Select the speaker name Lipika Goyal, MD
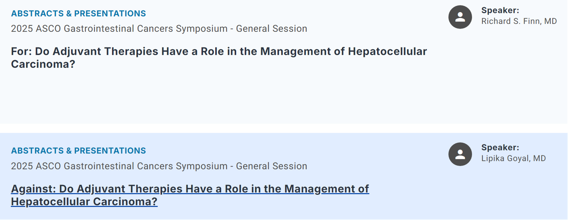The image size is (568, 220). pyautogui.click(x=513, y=158)
